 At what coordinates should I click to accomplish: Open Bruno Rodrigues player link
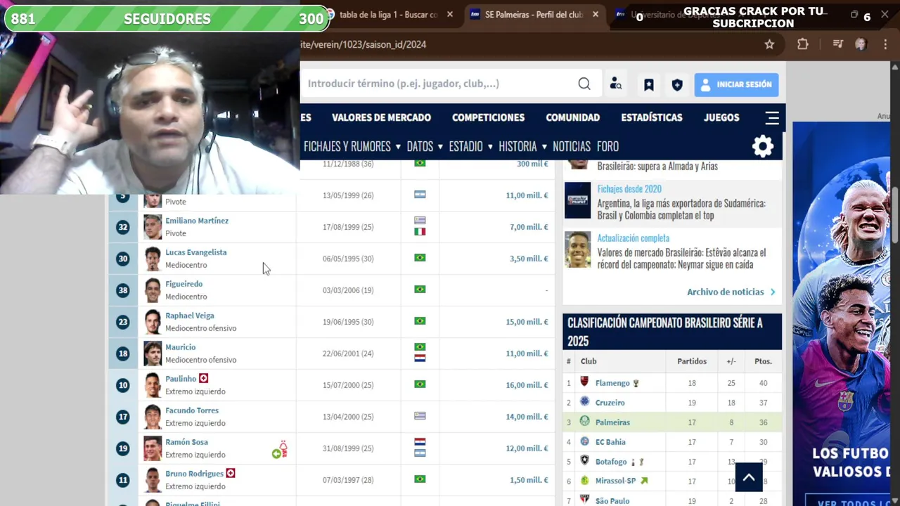tap(194, 474)
